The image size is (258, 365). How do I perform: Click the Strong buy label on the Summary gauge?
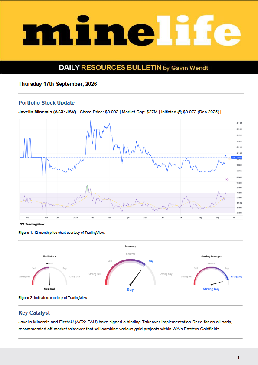coord(166,274)
